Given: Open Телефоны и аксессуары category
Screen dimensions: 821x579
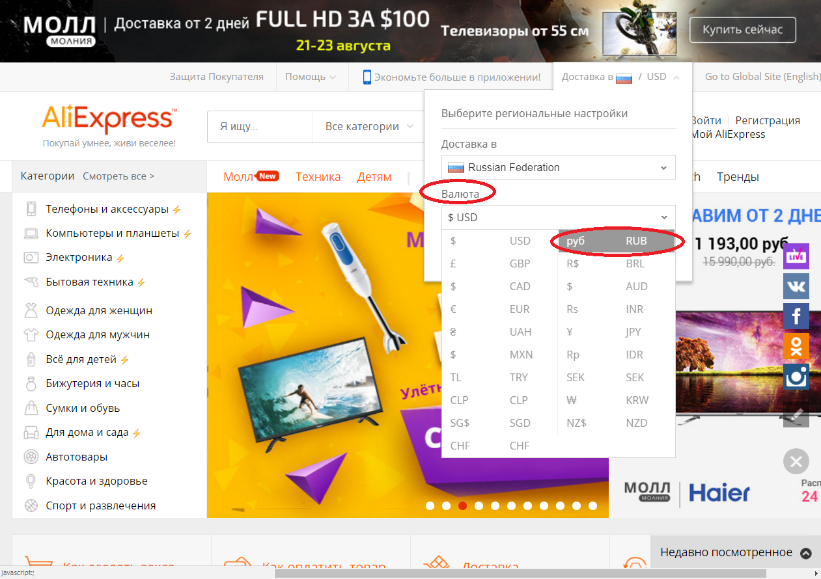Looking at the screenshot, I should (107, 209).
